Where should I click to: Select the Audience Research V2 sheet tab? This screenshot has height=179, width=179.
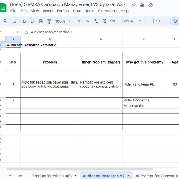click(x=104, y=176)
